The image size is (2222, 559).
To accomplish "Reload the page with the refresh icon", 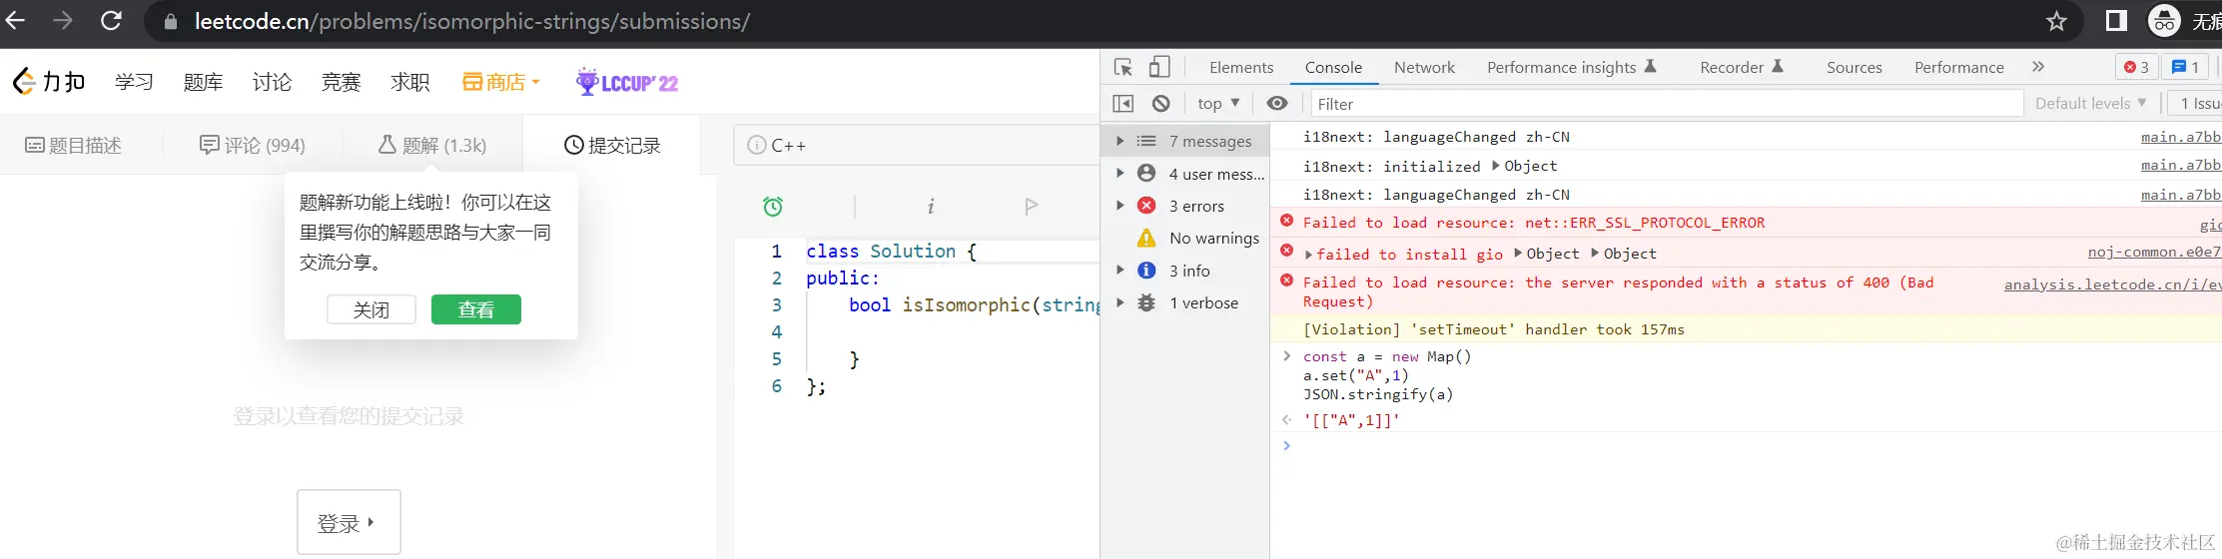I will pyautogui.click(x=111, y=20).
